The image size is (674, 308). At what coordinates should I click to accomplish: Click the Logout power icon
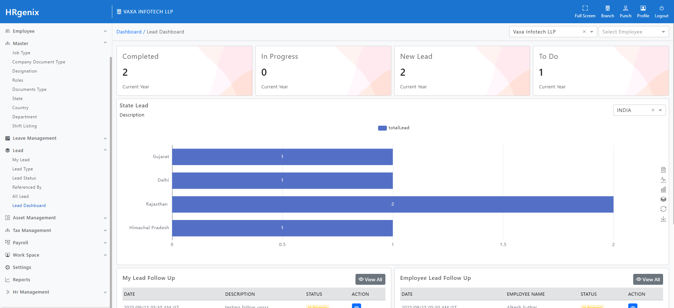tap(661, 8)
